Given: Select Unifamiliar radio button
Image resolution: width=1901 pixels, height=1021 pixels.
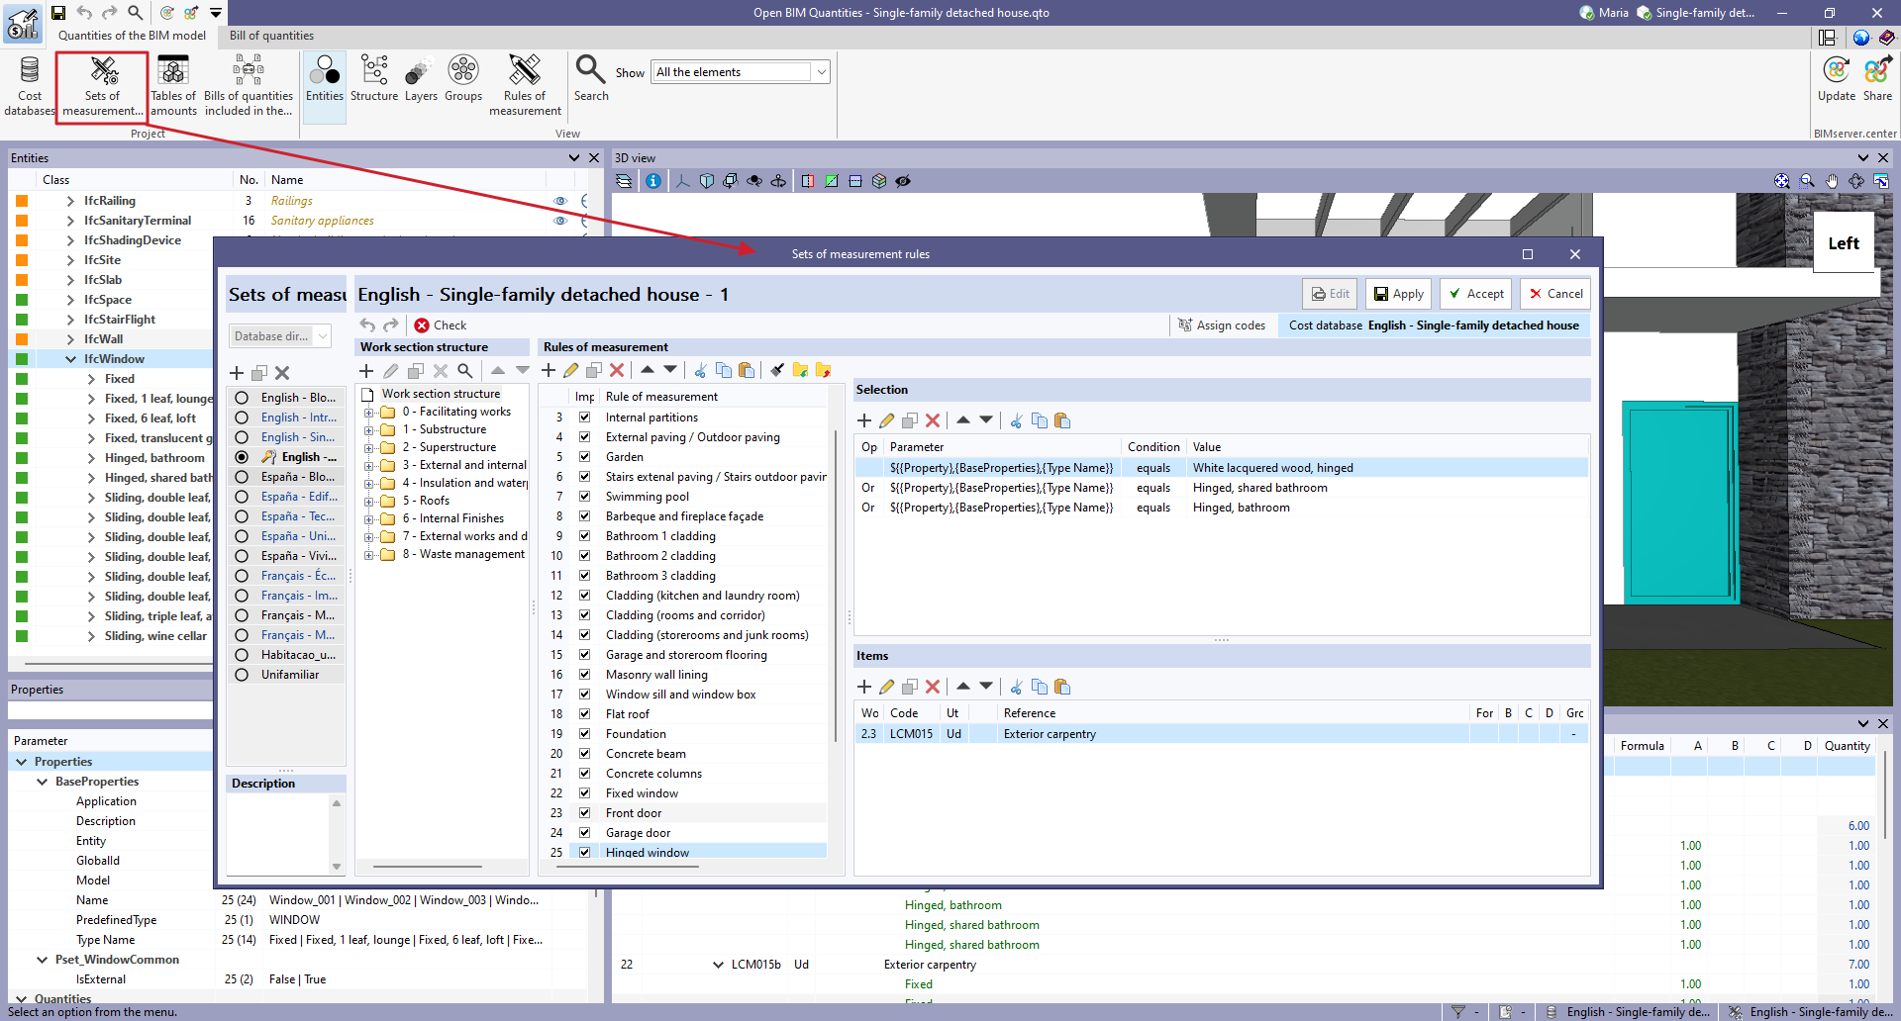Looking at the screenshot, I should [x=242, y=675].
